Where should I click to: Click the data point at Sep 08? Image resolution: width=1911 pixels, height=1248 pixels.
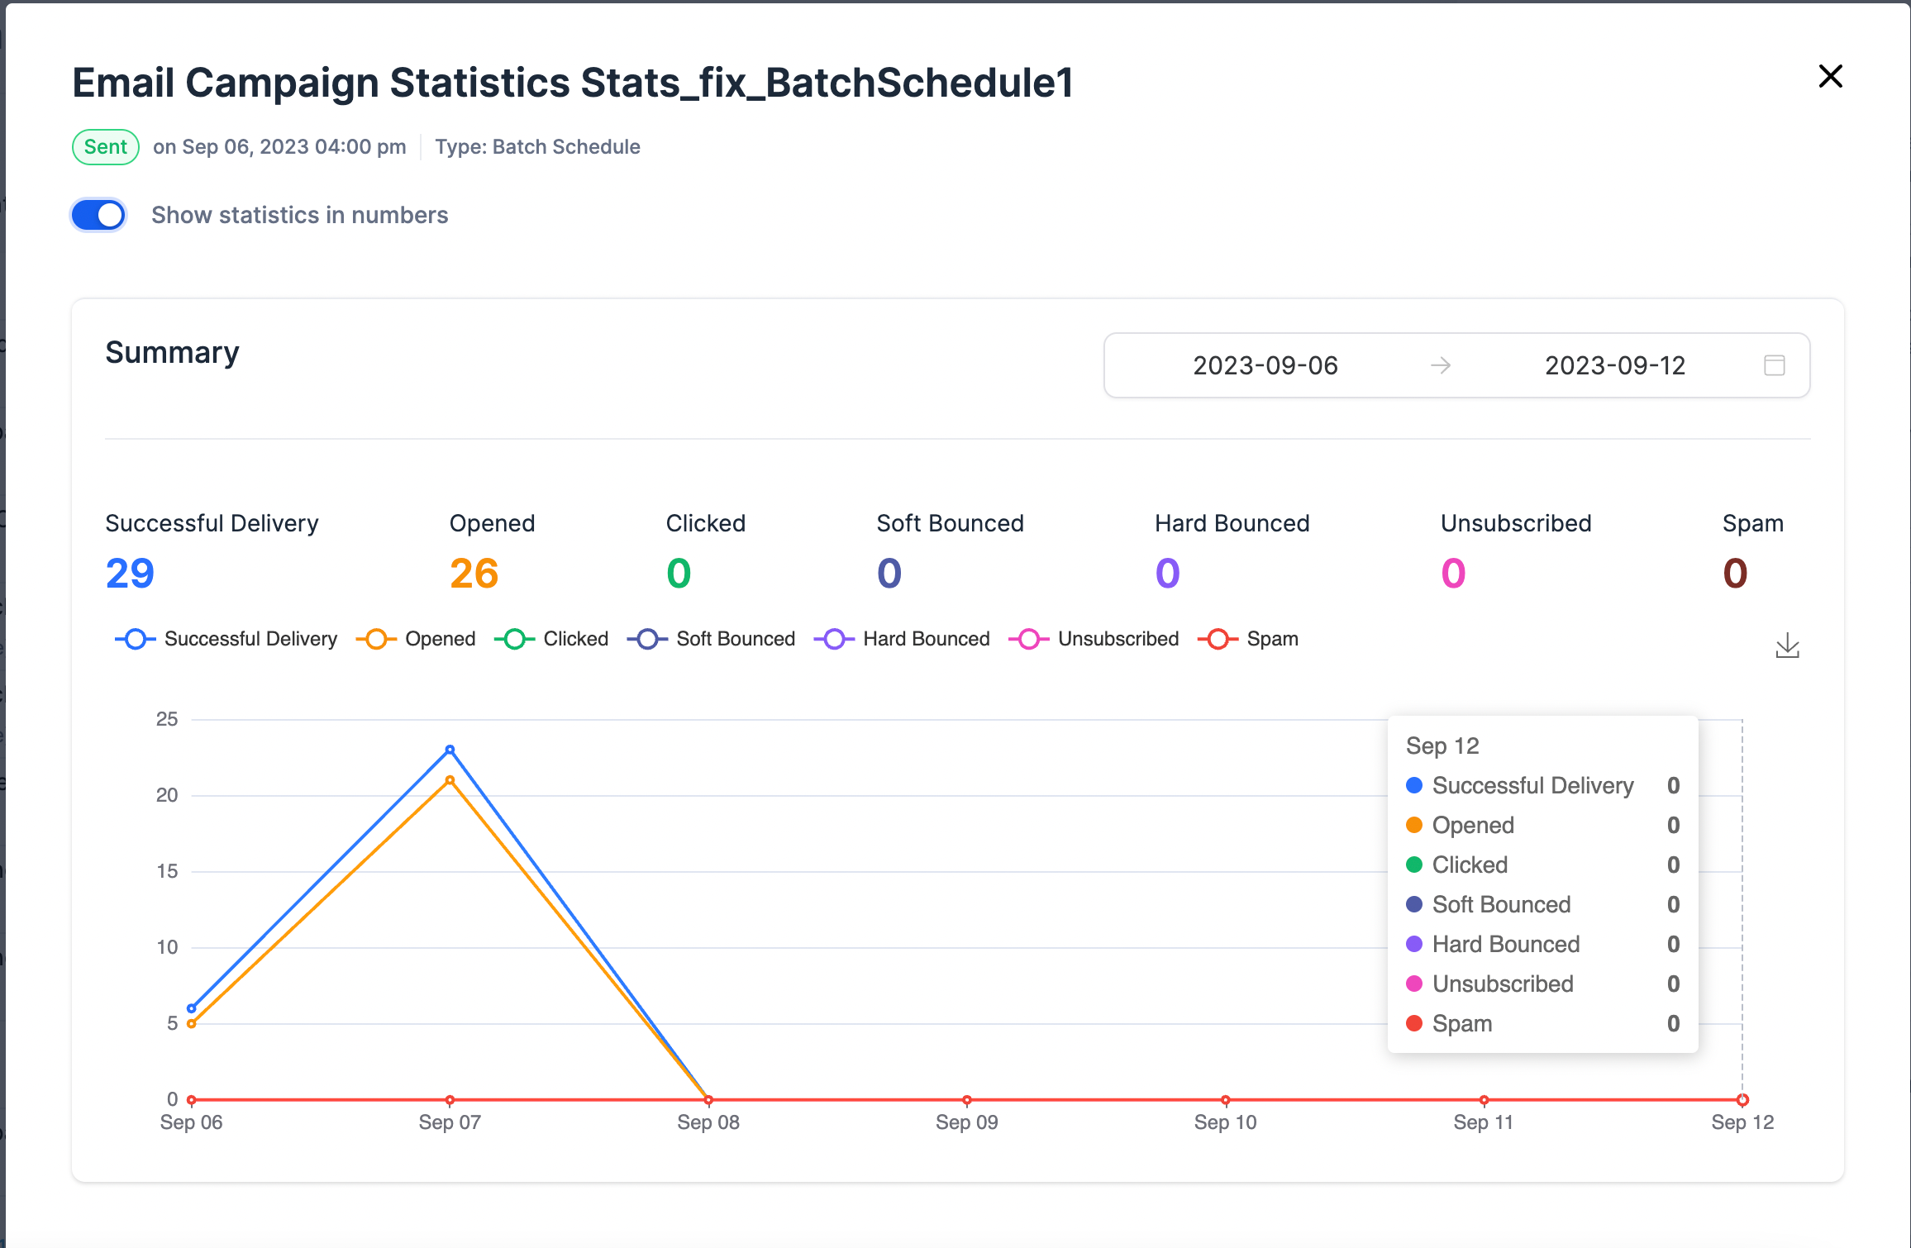coord(708,1100)
